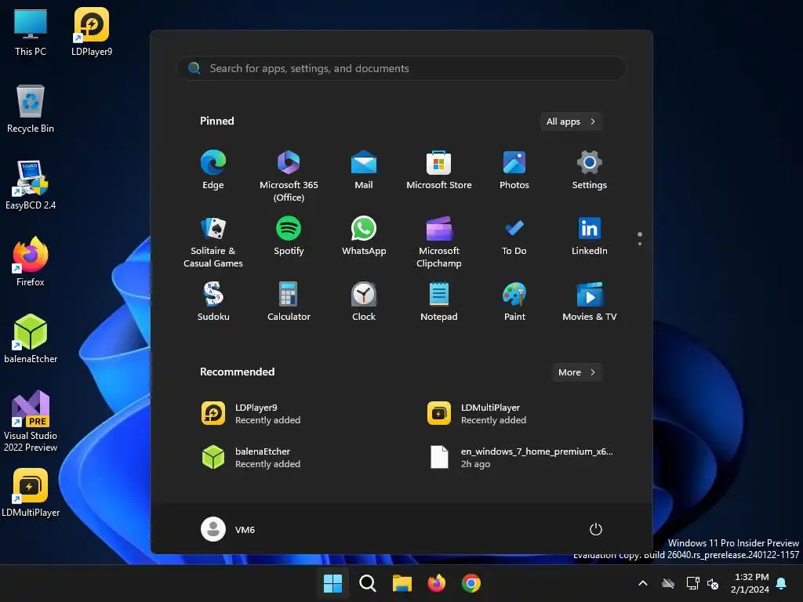Open the VM6 user account menu
The height and width of the screenshot is (602, 803).
pos(228,529)
